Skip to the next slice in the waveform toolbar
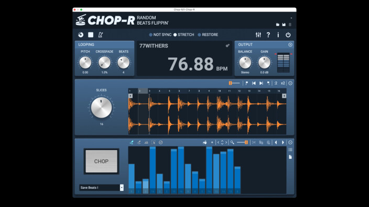 click(x=261, y=83)
